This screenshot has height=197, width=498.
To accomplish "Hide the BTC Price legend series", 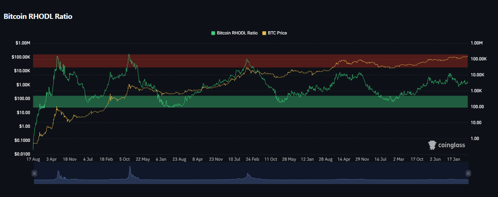I will coord(277,33).
